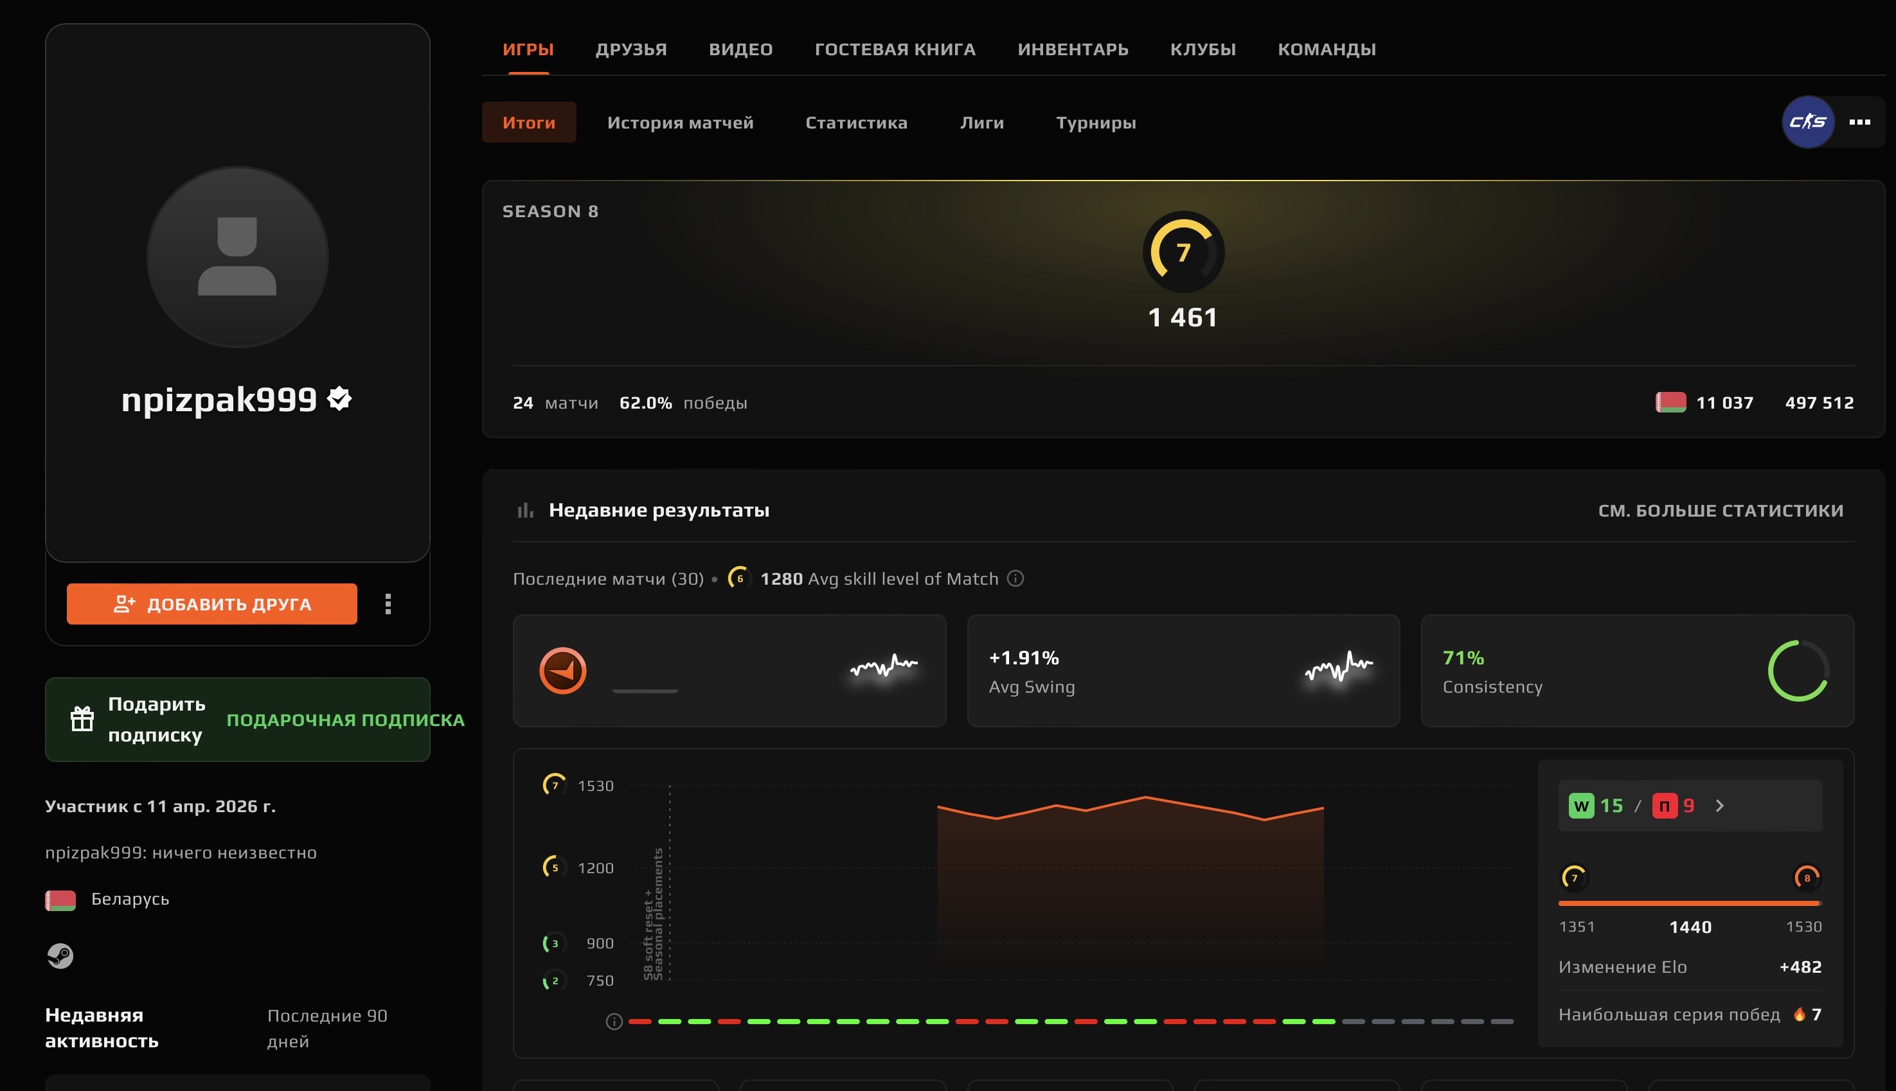Click the 24 матчи stat
The width and height of the screenshot is (1896, 1091).
pyautogui.click(x=555, y=403)
